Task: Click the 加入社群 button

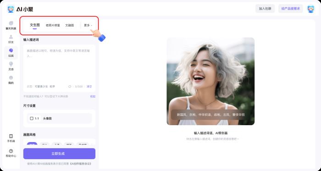Action: click(x=265, y=9)
